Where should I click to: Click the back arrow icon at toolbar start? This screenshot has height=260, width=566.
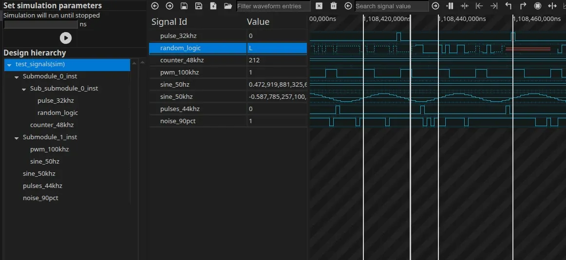point(155,6)
